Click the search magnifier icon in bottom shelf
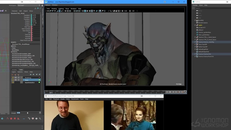Screen dimensions: 231x130 point(40,119)
